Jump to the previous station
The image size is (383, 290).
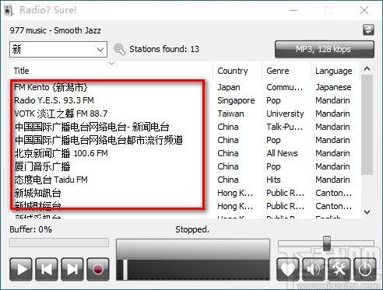[x=47, y=269]
